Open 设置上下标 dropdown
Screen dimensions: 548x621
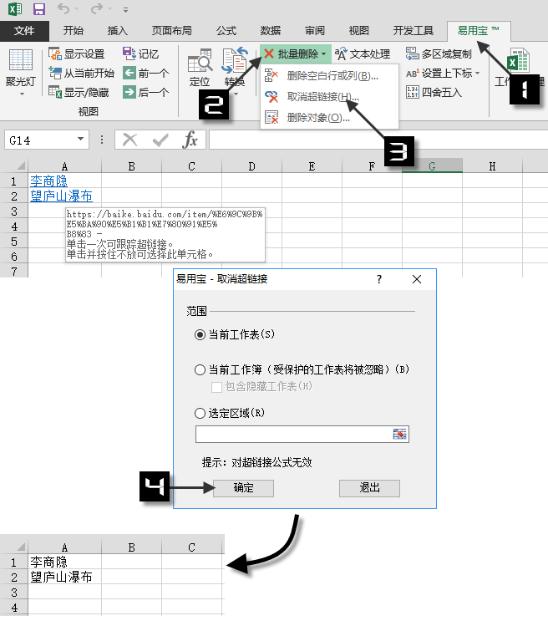pyautogui.click(x=443, y=74)
